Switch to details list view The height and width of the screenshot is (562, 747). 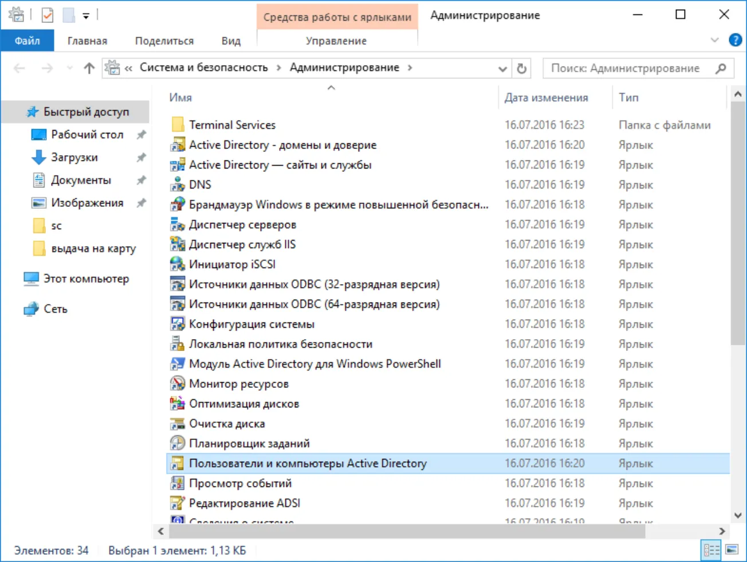pyautogui.click(x=711, y=550)
